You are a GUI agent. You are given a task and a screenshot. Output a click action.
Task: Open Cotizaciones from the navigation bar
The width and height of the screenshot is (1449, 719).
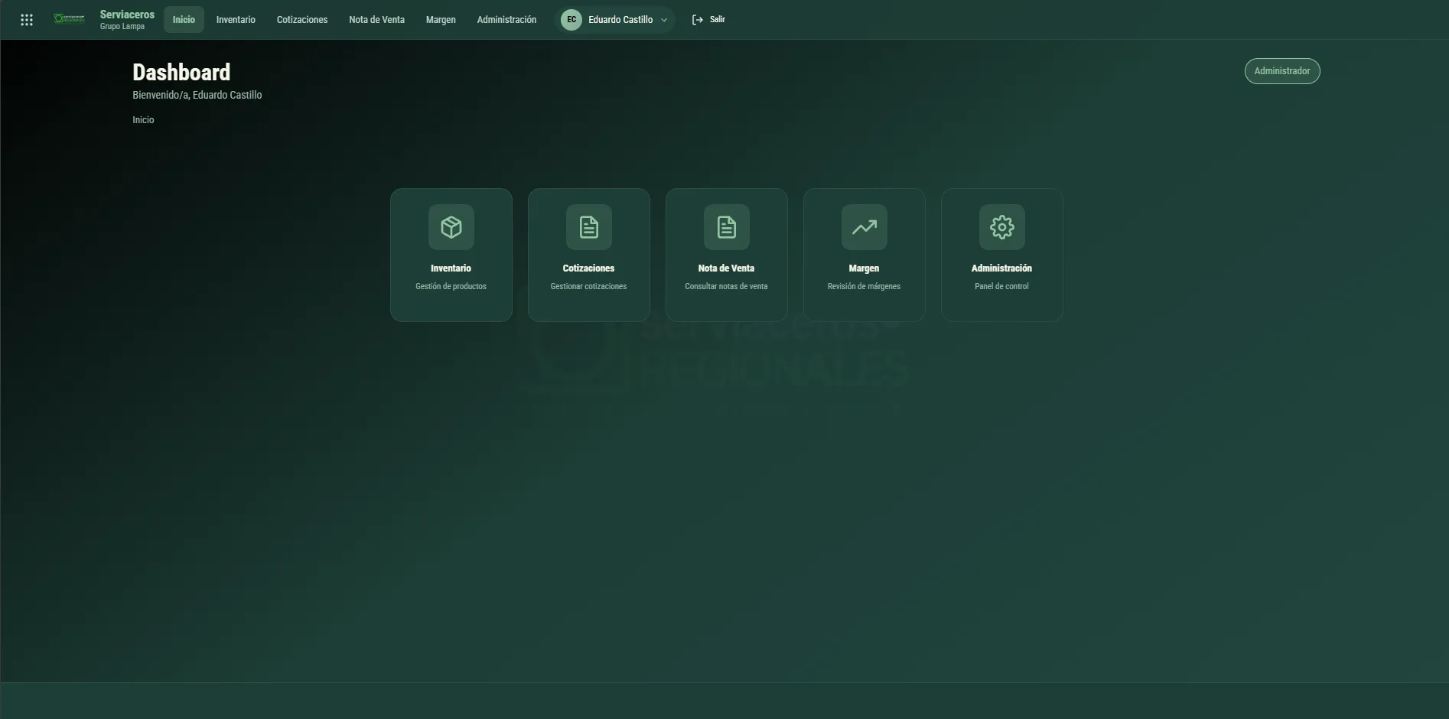pyautogui.click(x=302, y=20)
